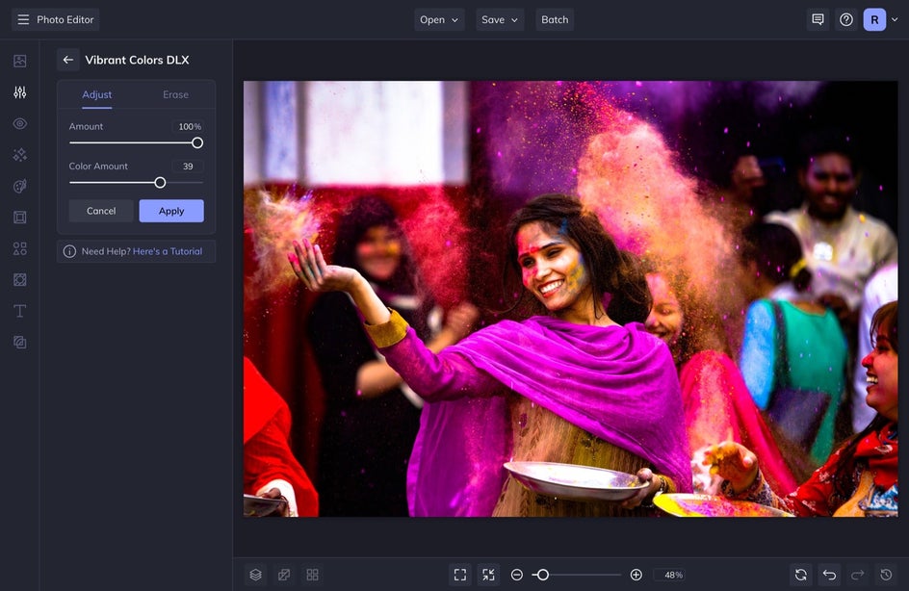Click the Holi festival photo canvas

pyautogui.click(x=570, y=298)
